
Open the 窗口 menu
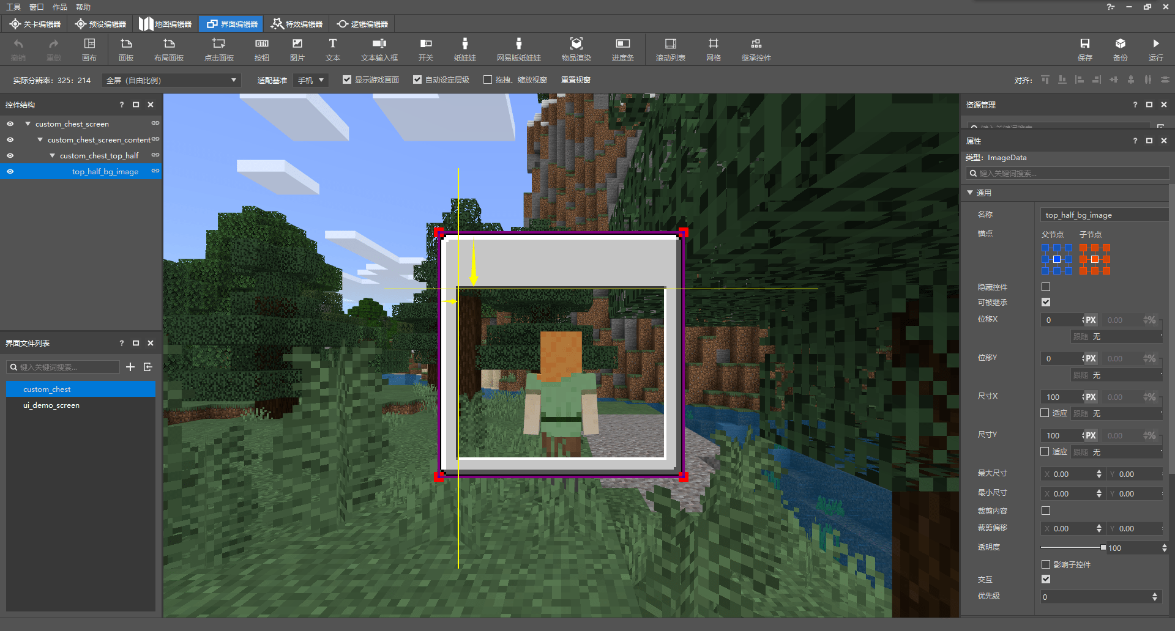tap(37, 7)
